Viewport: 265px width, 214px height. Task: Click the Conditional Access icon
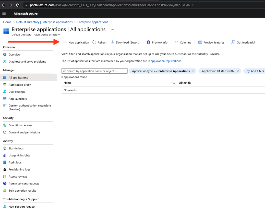pyautogui.click(x=5, y=125)
